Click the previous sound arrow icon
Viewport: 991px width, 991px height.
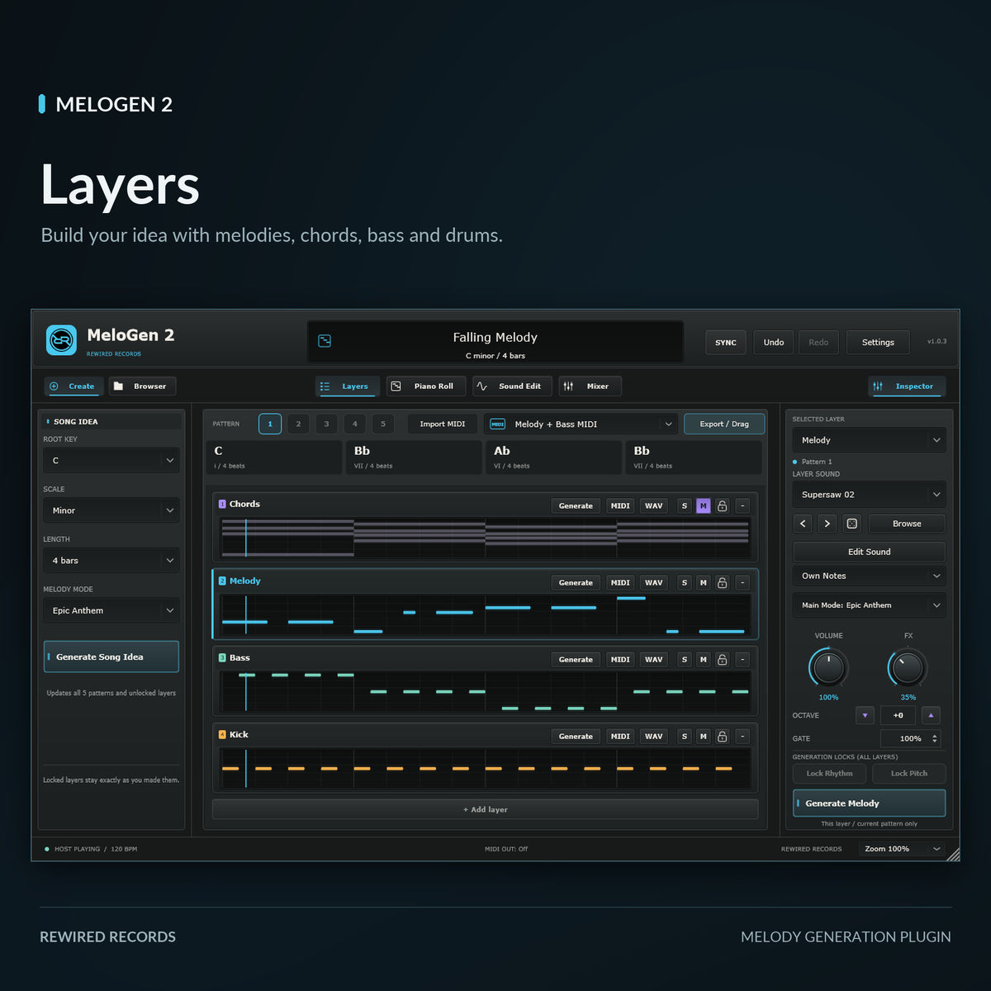pos(803,524)
